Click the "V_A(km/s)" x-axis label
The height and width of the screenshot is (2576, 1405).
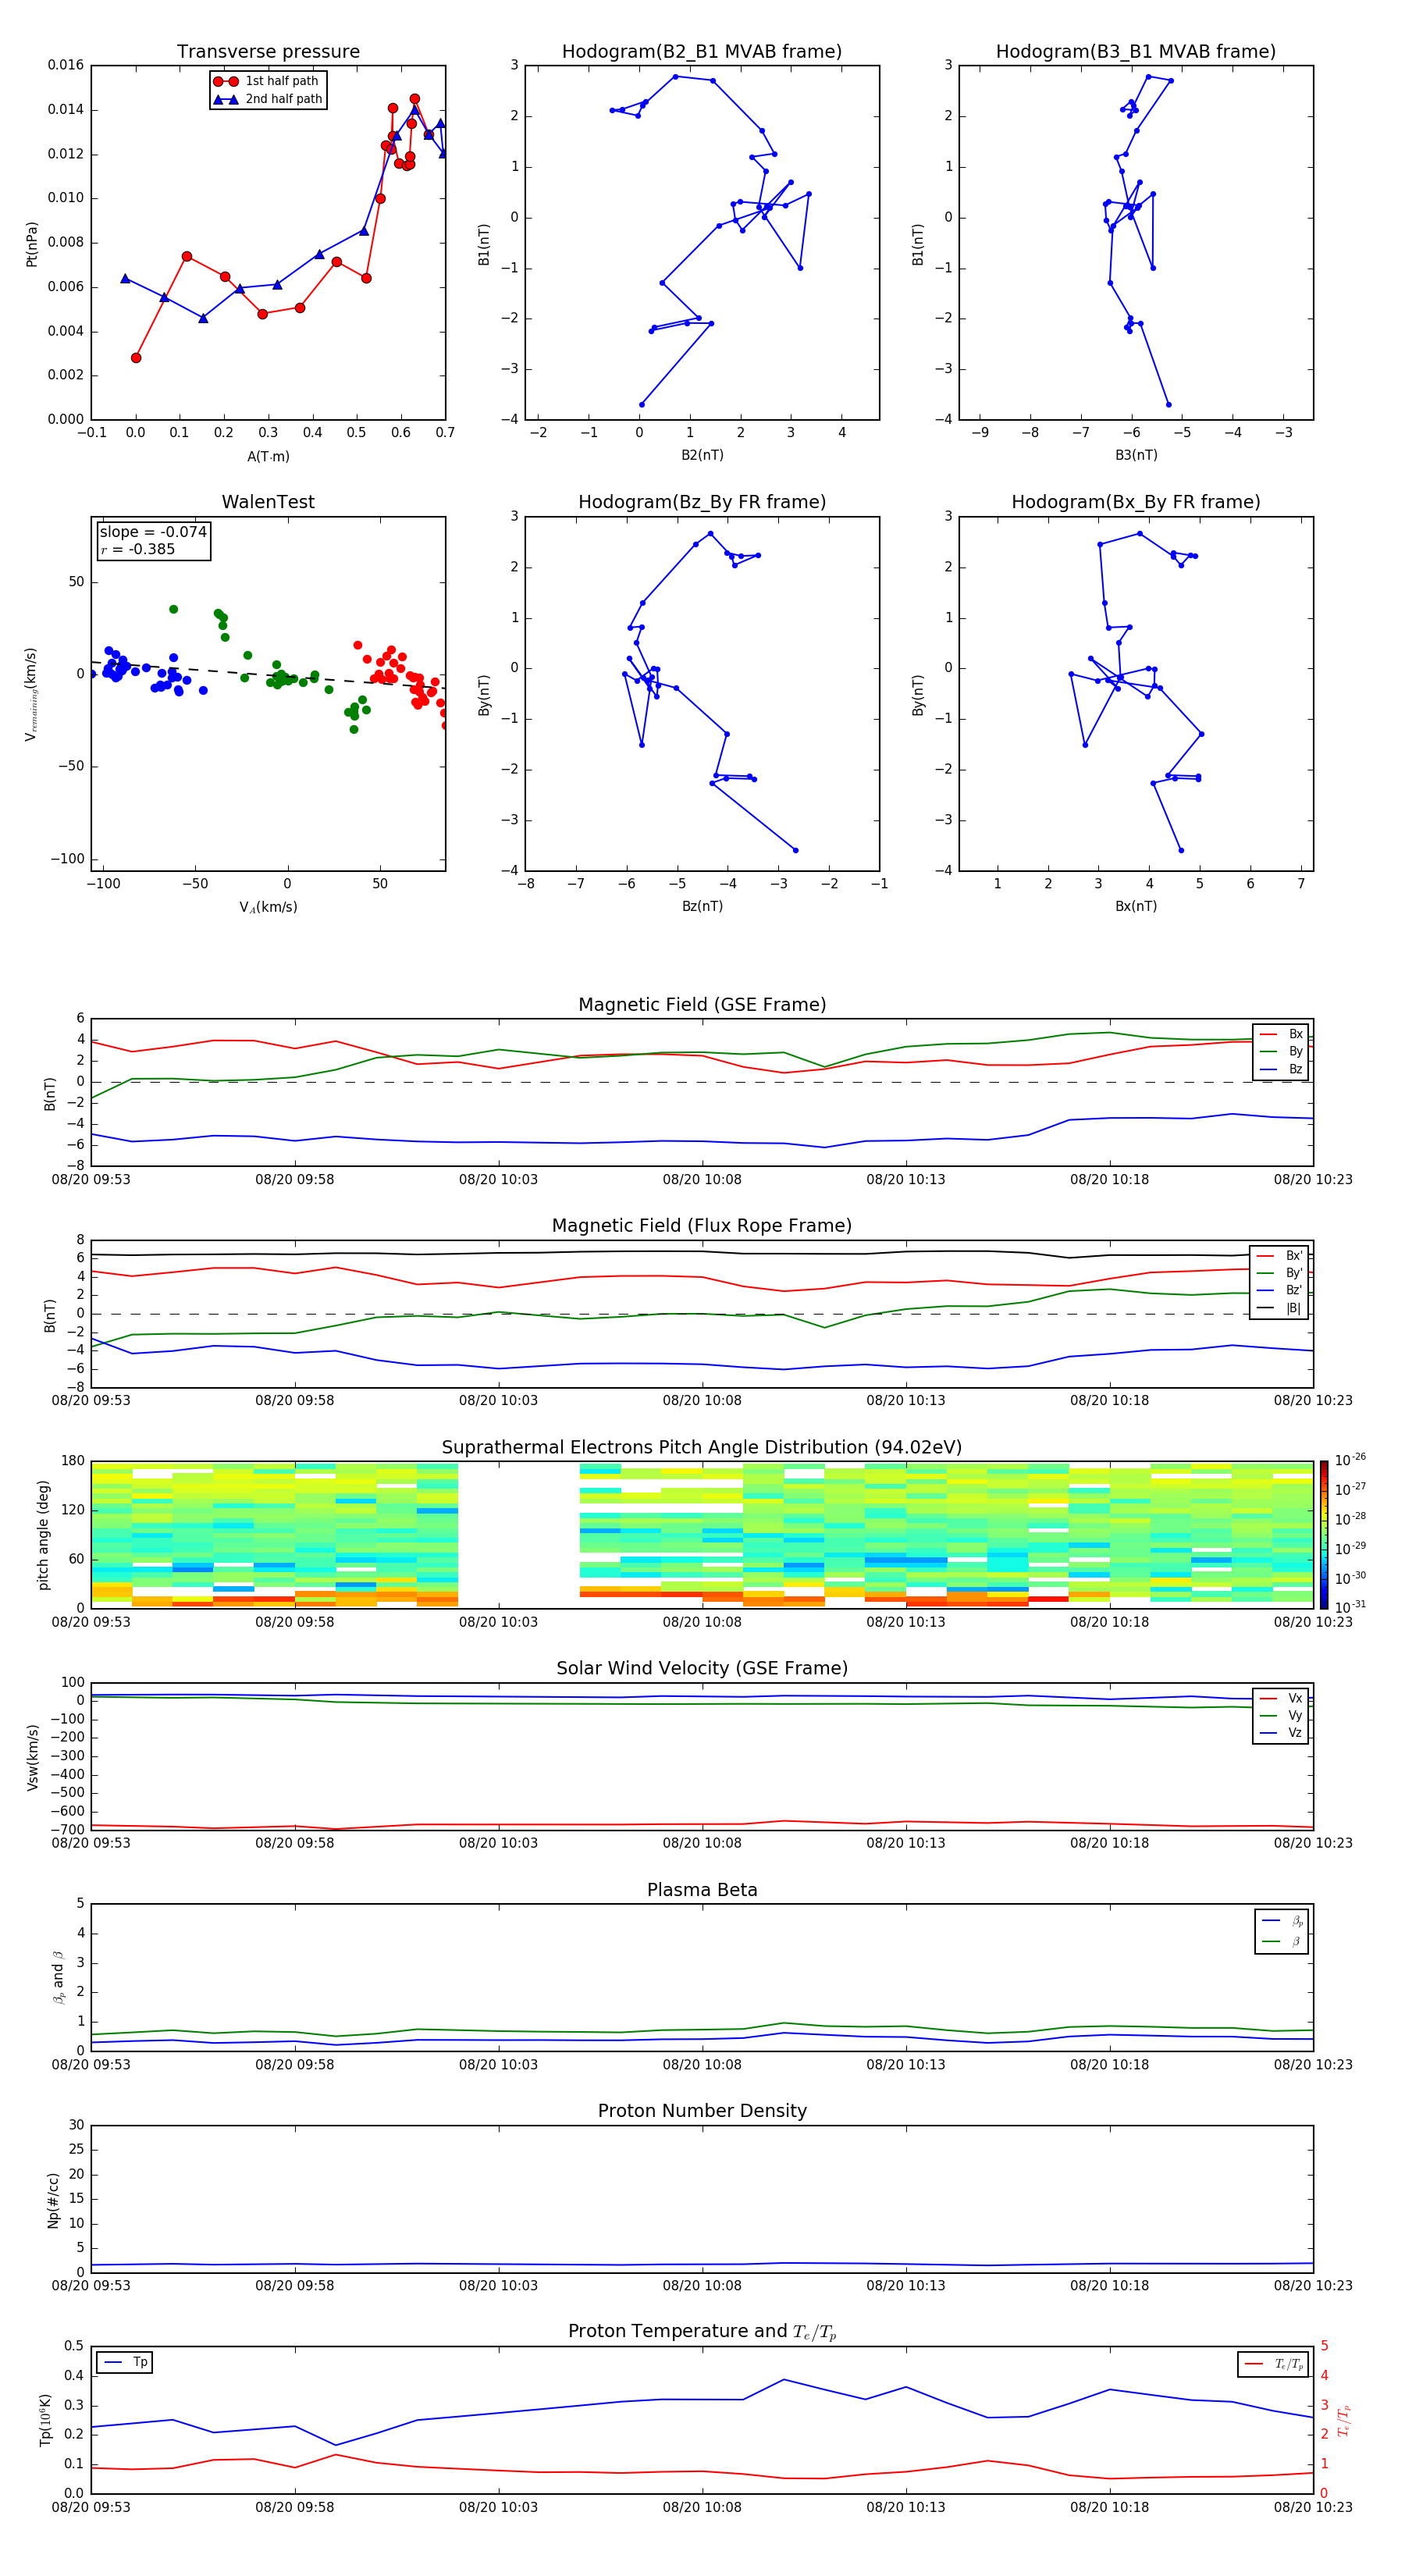268,907
